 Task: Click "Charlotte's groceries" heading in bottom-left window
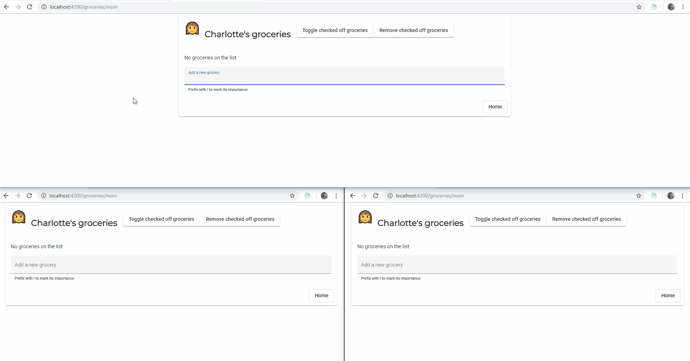click(74, 223)
